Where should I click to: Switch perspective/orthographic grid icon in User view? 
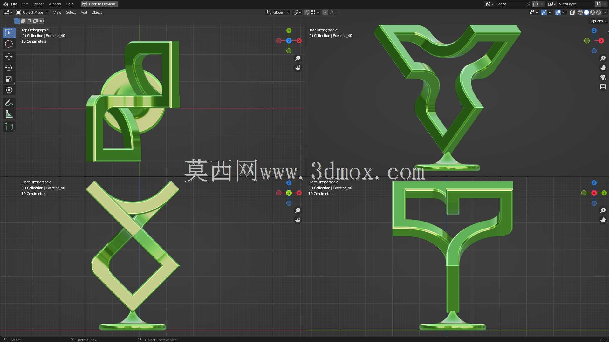603,87
